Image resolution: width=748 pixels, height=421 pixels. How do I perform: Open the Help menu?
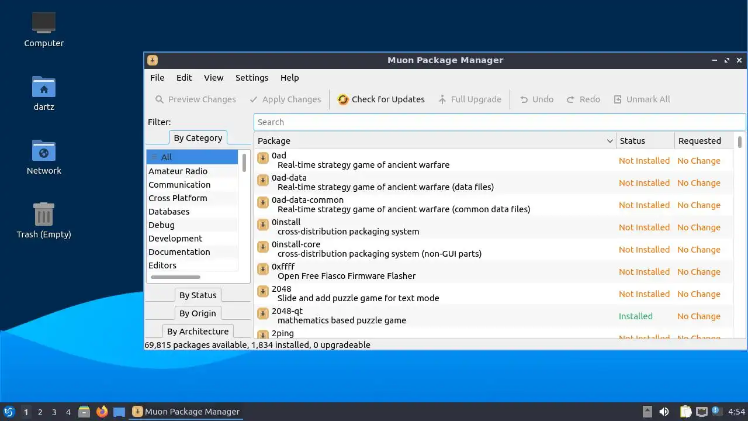(289, 78)
